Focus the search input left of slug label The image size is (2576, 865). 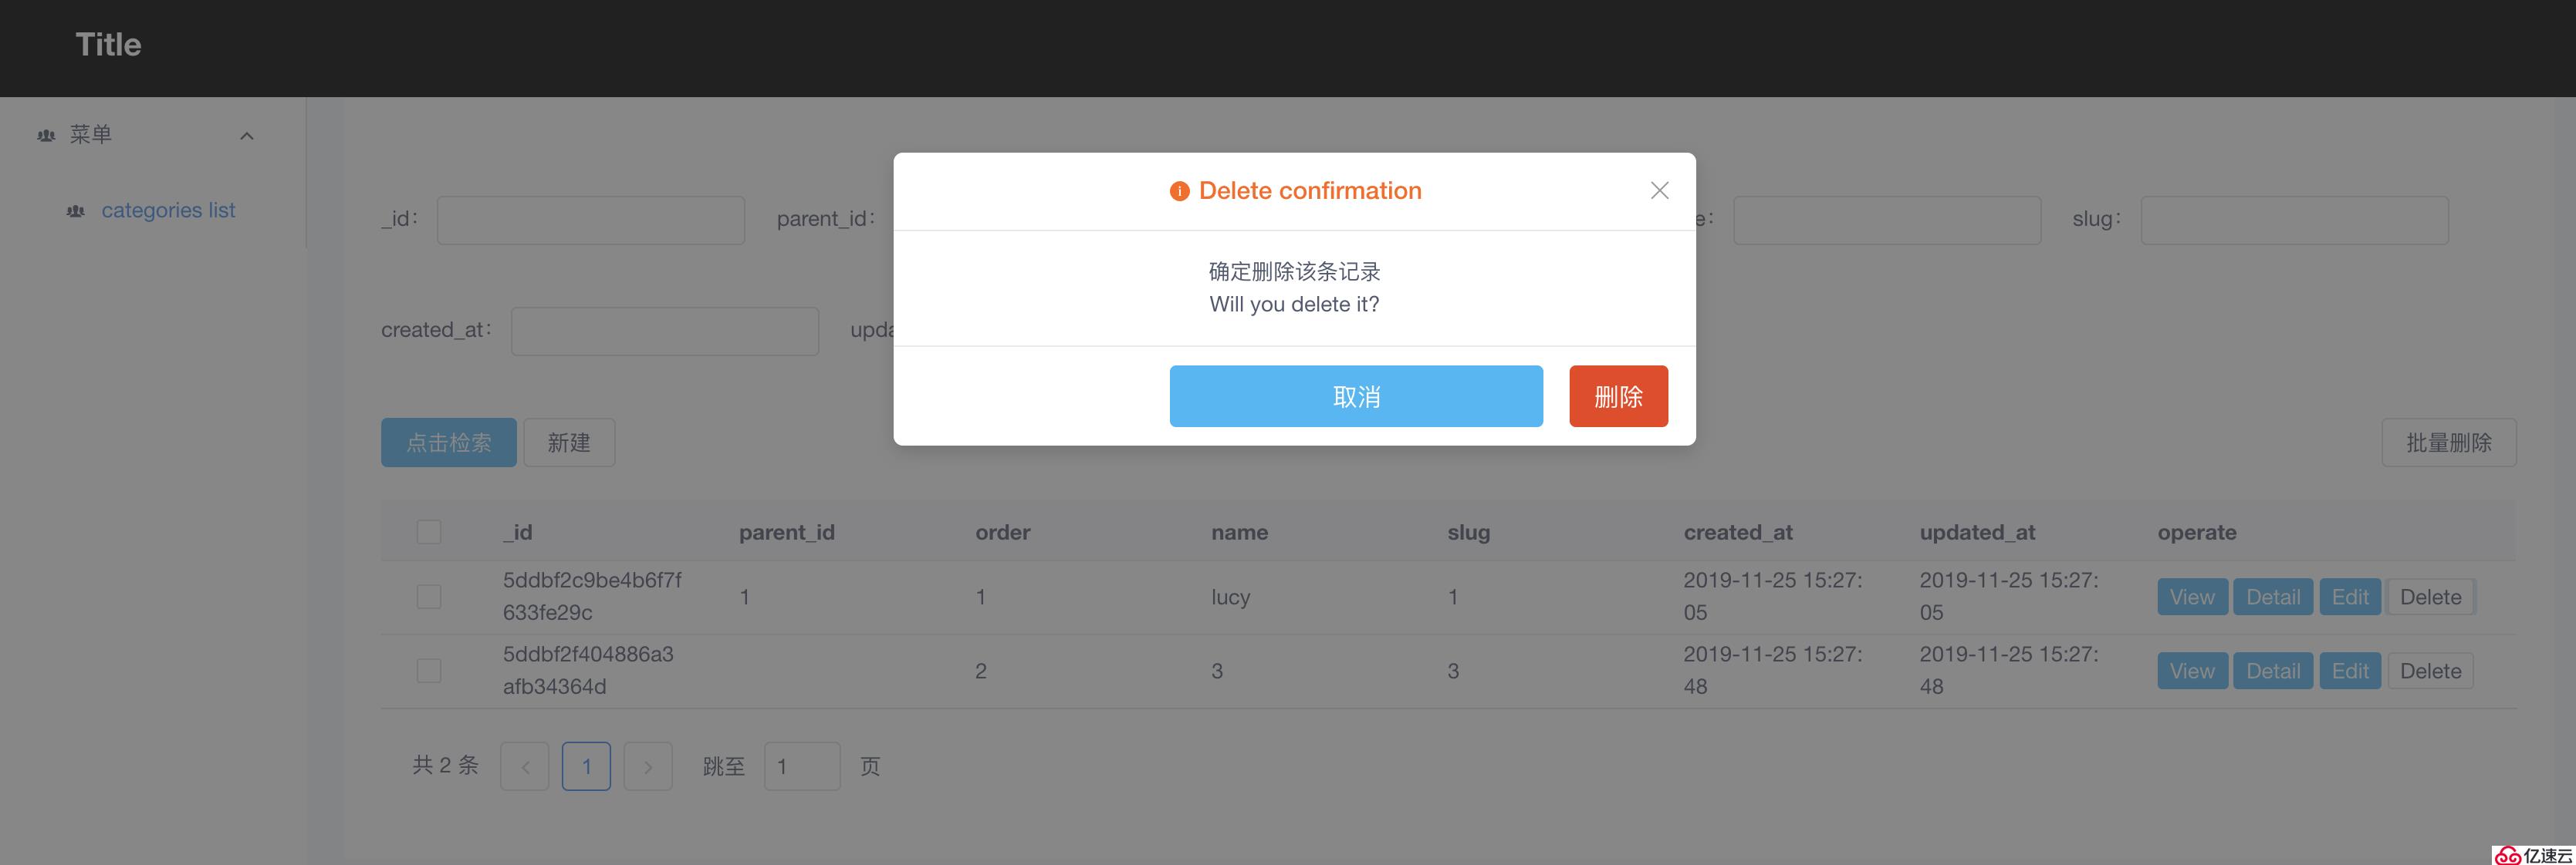(1886, 220)
